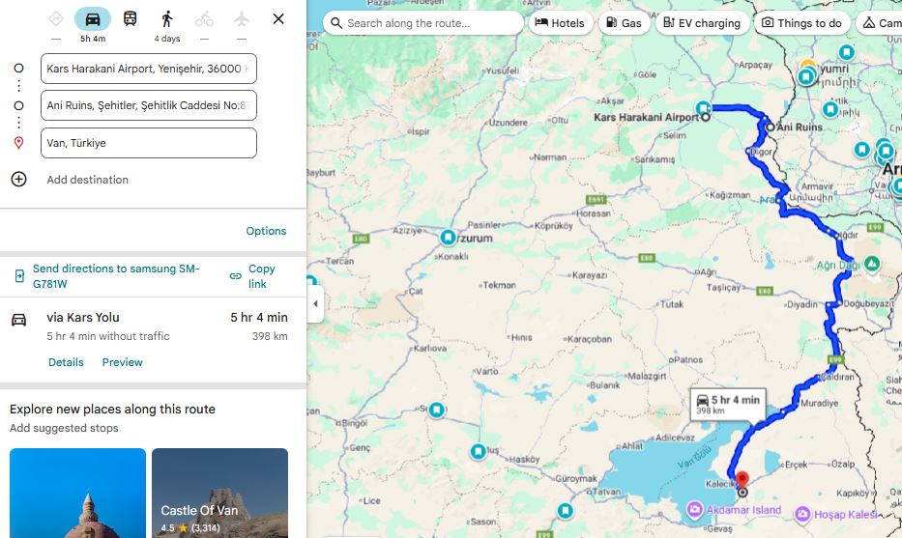The image size is (902, 538).
Task: Select the driving travel mode icon
Action: (x=93, y=19)
